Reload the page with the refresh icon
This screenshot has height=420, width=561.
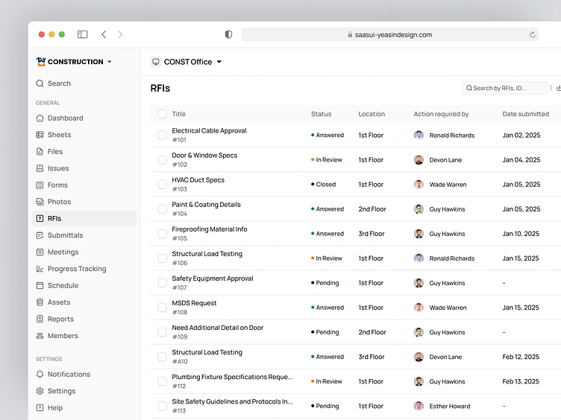coord(533,35)
